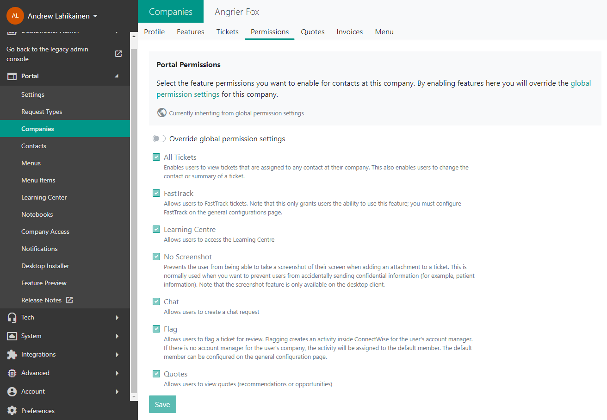Click the Release Notes external link icon
Viewport: 607px width, 420px height.
click(x=69, y=300)
